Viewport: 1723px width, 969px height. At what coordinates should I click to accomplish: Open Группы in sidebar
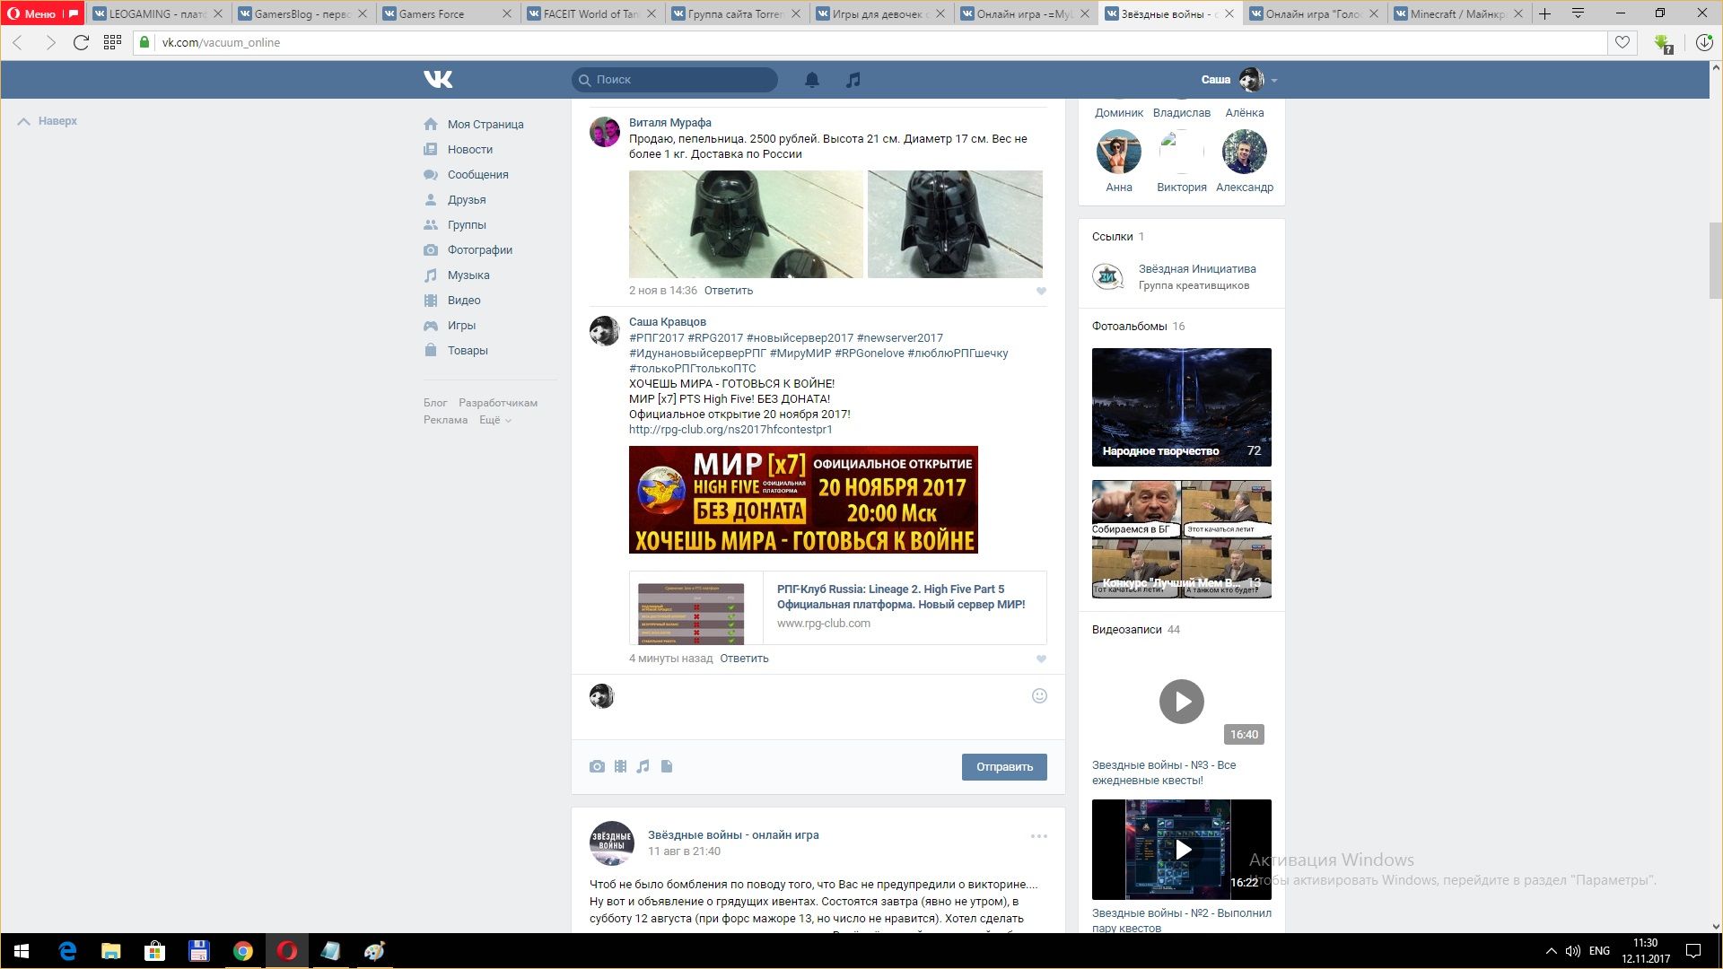(467, 225)
